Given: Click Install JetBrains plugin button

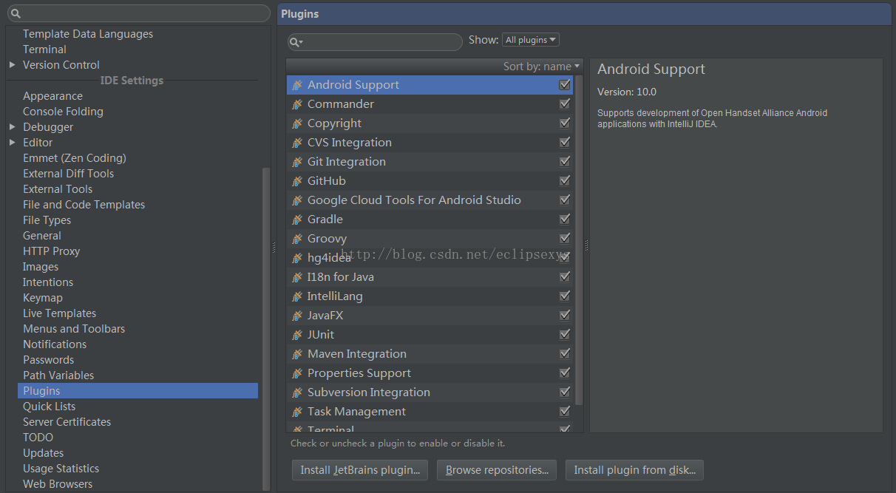Looking at the screenshot, I should tap(360, 470).
